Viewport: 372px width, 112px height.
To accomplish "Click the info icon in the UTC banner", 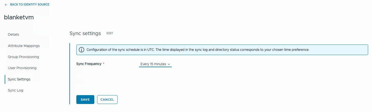I will 82,50.
